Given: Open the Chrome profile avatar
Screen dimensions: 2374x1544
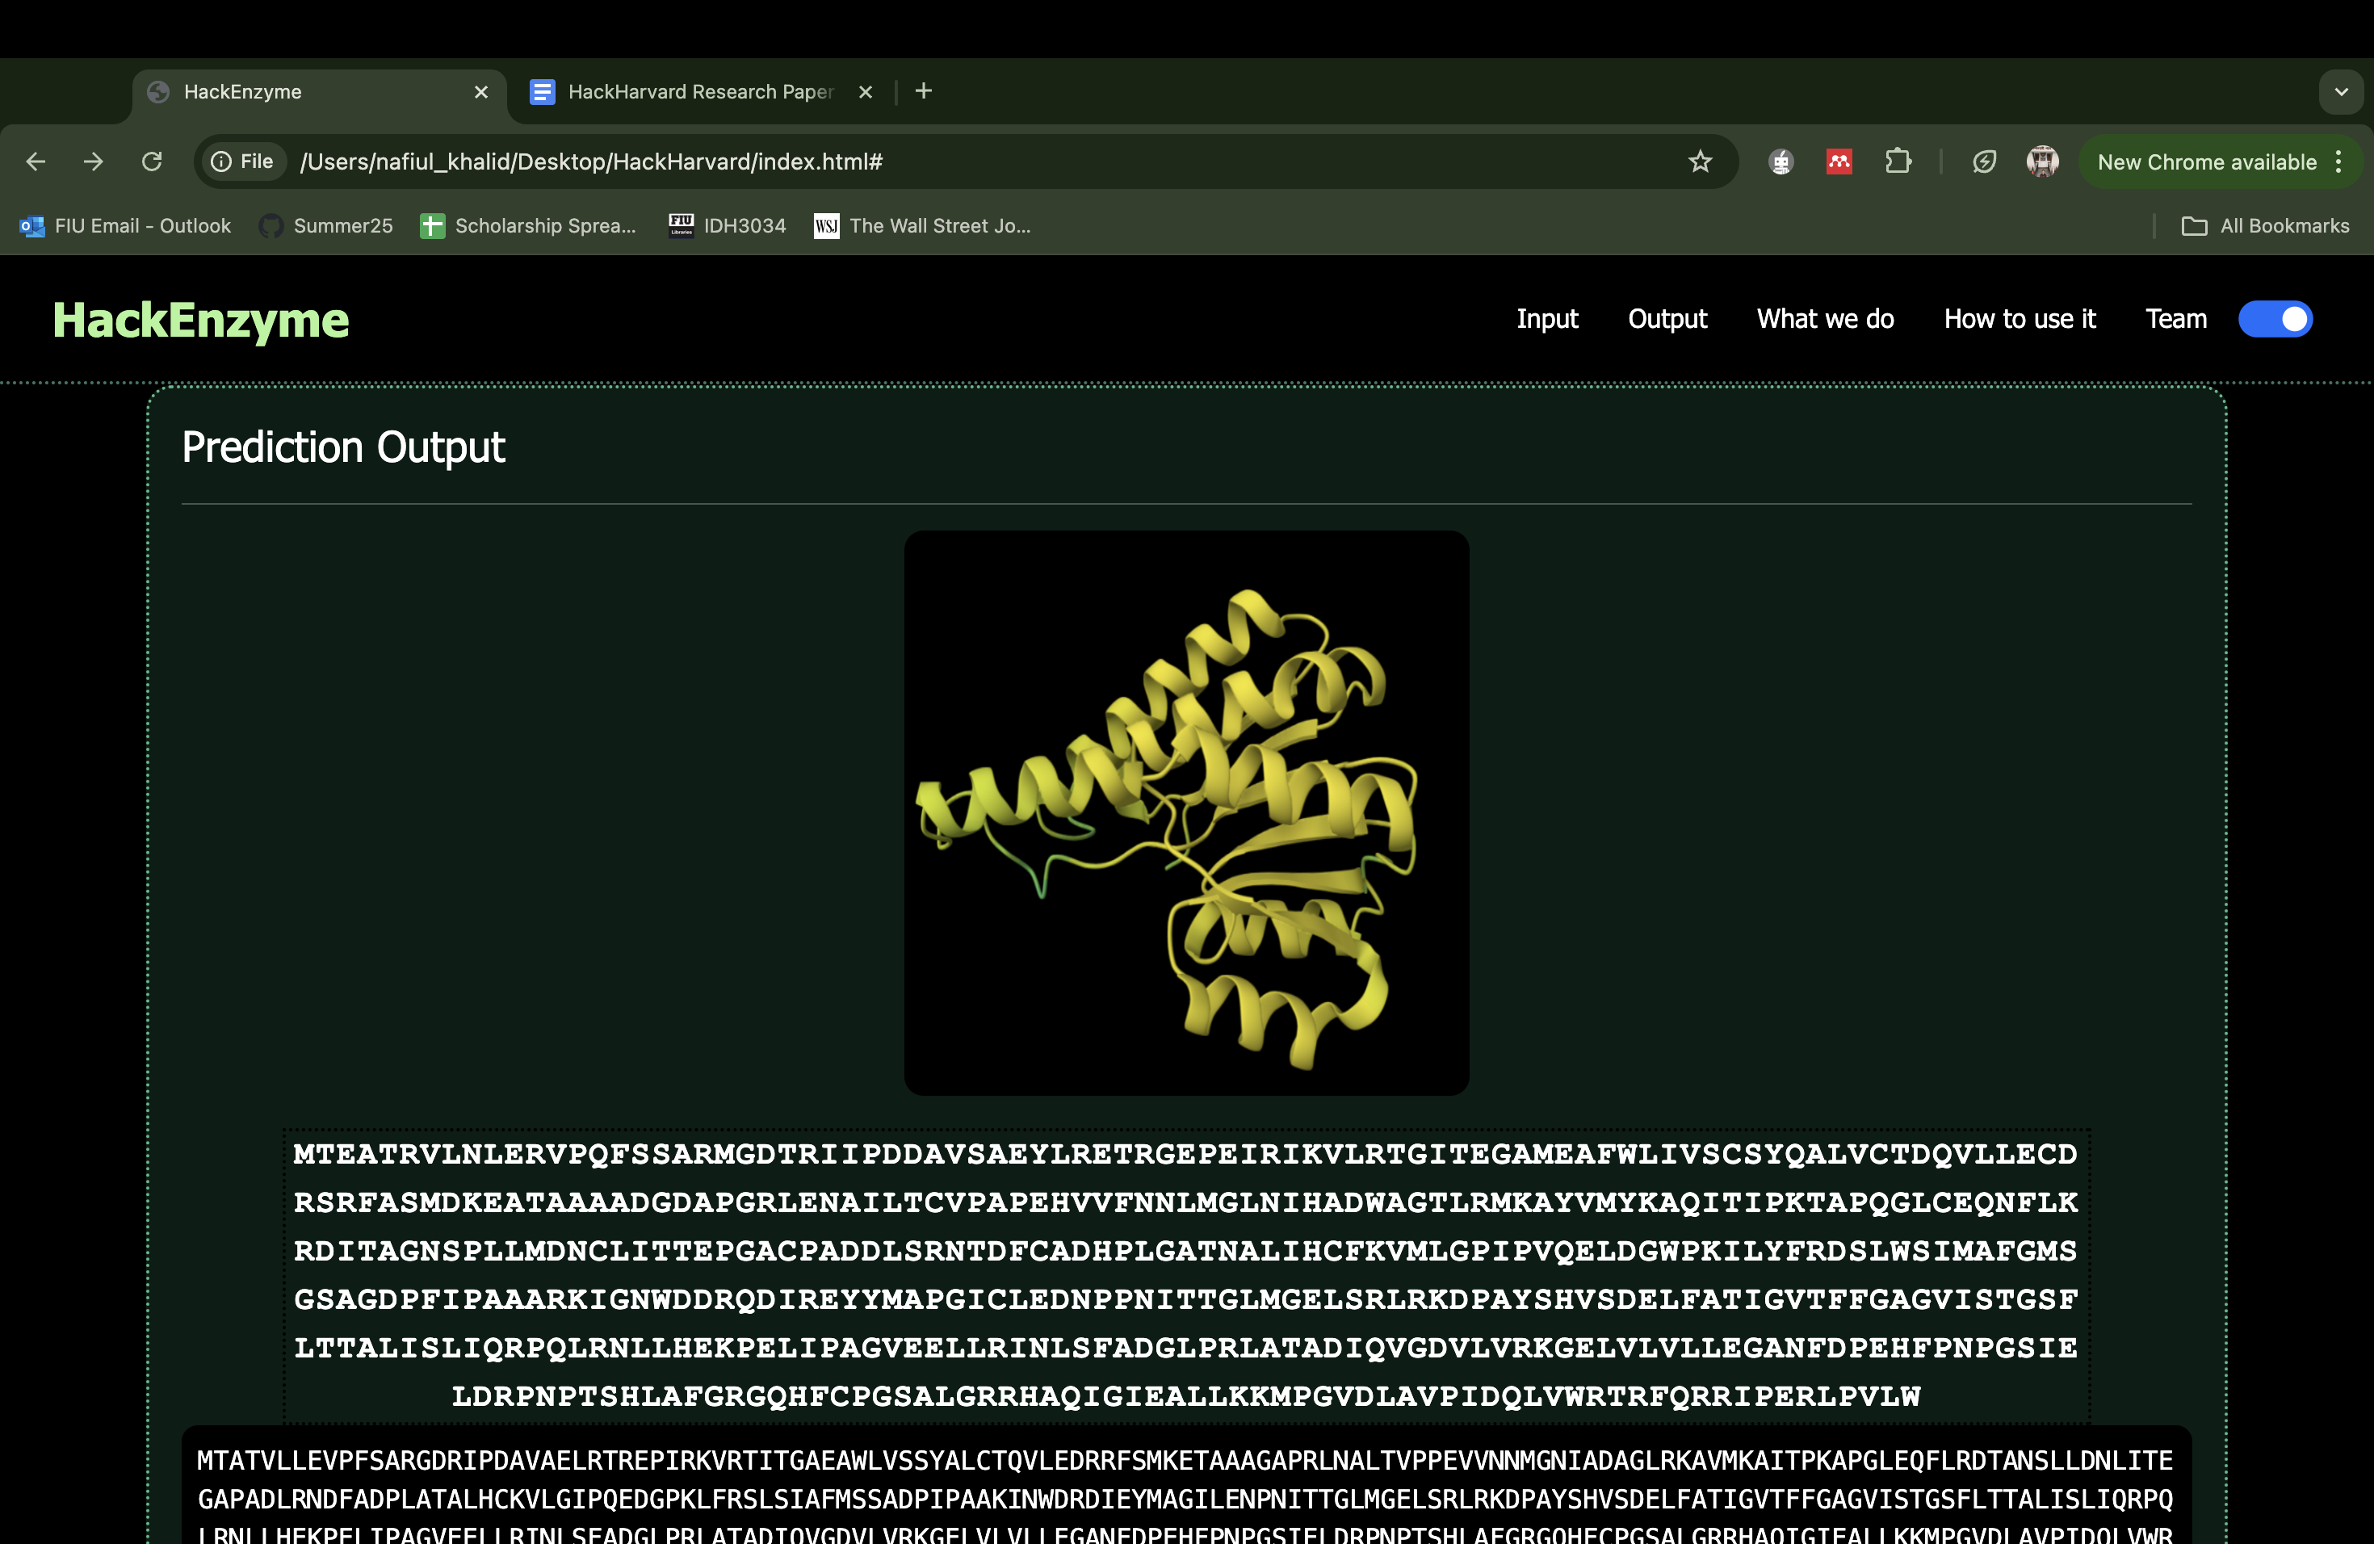Looking at the screenshot, I should point(2042,162).
